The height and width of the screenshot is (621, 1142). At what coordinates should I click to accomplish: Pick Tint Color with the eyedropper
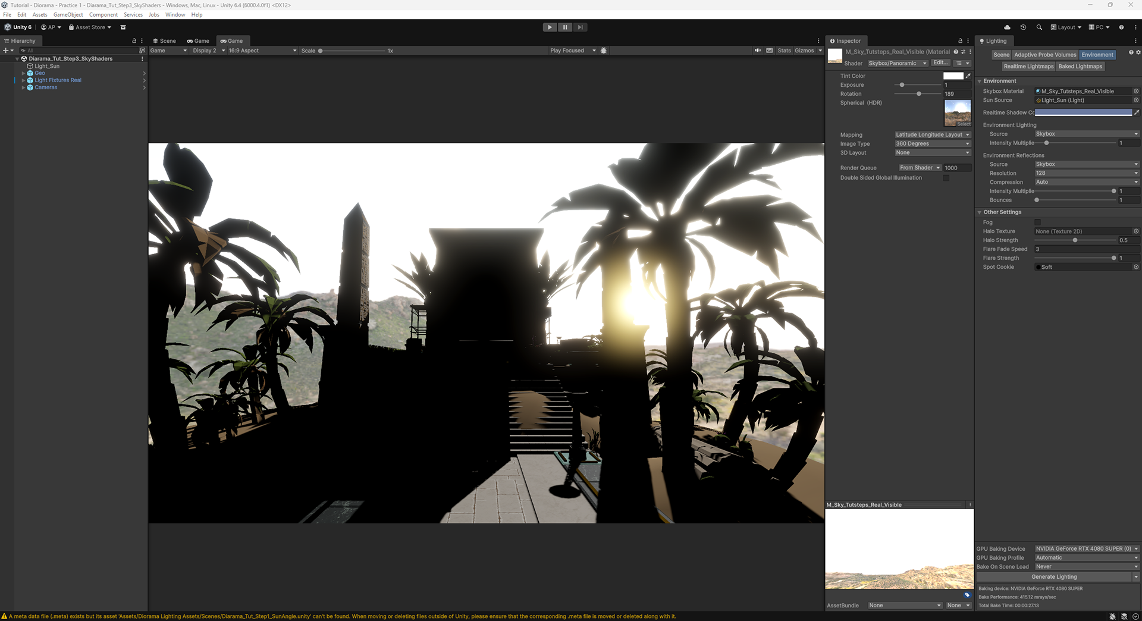tap(968, 76)
